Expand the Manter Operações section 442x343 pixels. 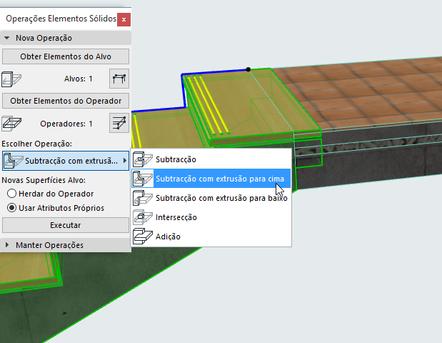tap(7, 245)
